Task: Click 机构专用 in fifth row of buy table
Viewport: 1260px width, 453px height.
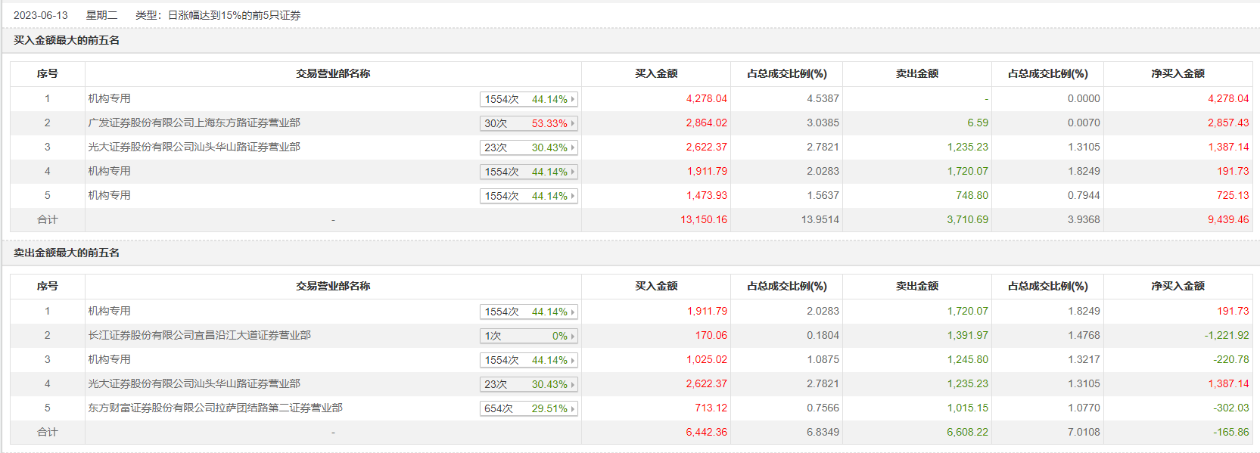Action: click(109, 195)
